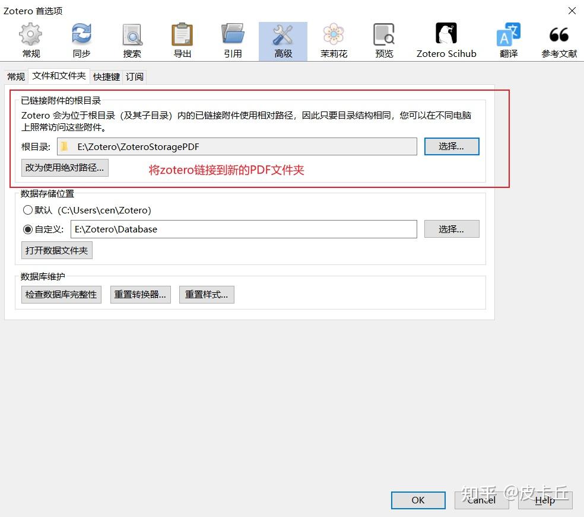584x517 pixels.
Task: Open the 高级 advanced preferences pane
Action: point(283,41)
